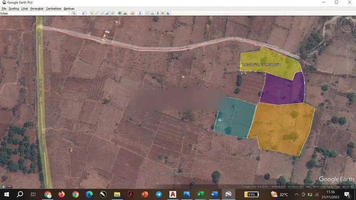The height and width of the screenshot is (200, 356).
Task: Select the Ruler measurement tool
Action: pos(140,13)
